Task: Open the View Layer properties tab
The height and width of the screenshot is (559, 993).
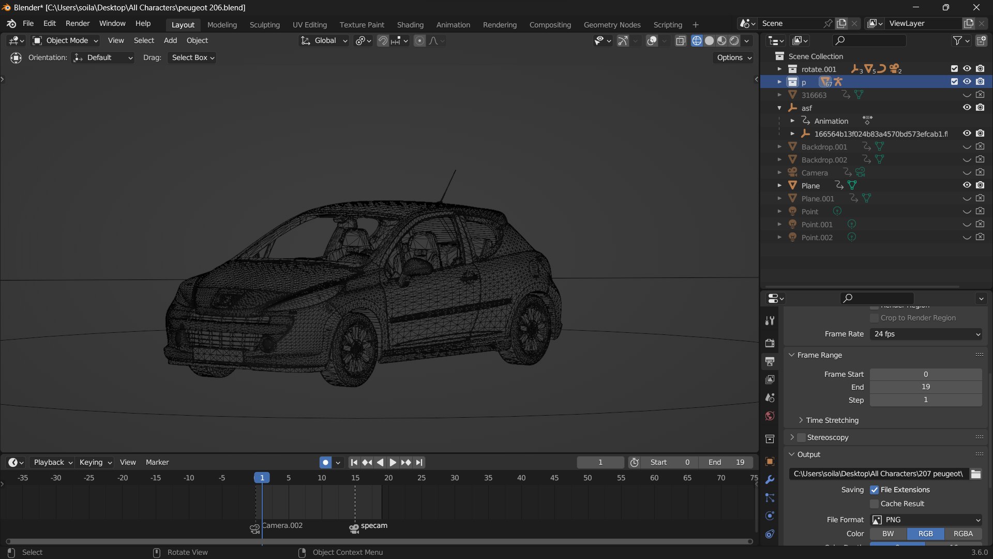Action: pyautogui.click(x=770, y=379)
